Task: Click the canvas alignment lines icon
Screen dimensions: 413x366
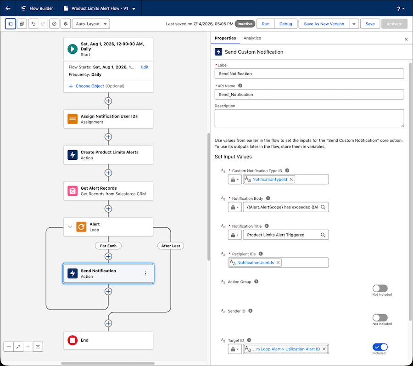Action: coord(38,347)
